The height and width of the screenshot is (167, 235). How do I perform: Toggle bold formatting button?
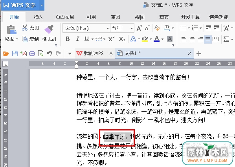click(x=68, y=39)
